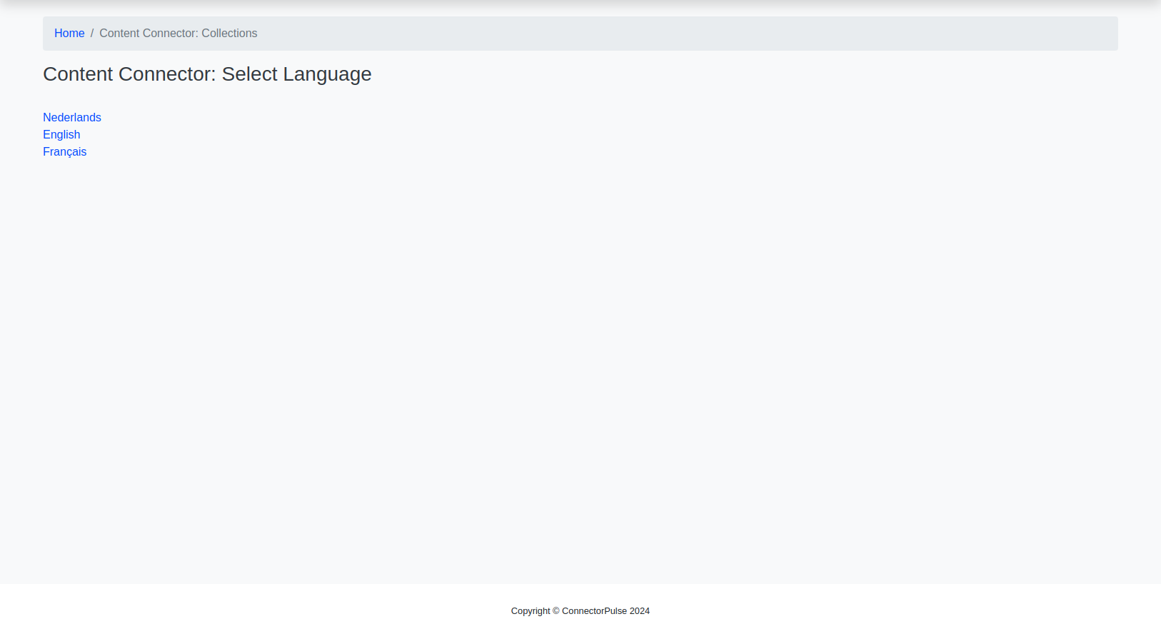
Task: Click the breadcrumb slash separator after Home
Action: [92, 34]
